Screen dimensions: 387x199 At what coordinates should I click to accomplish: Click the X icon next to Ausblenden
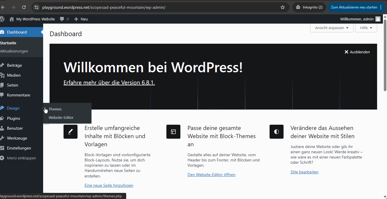(346, 52)
